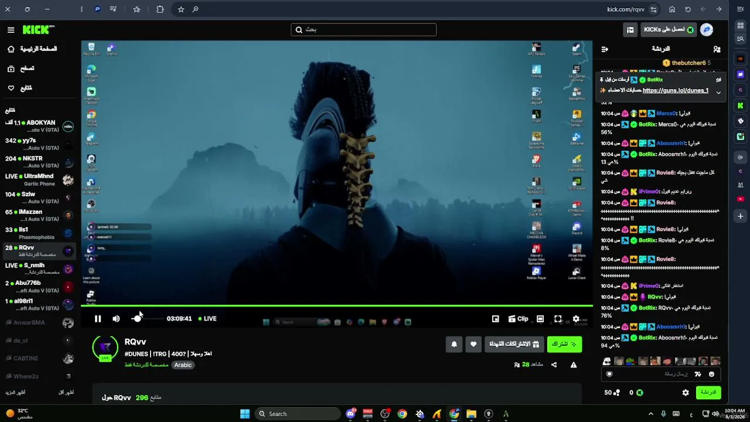Image resolution: width=750 pixels, height=422 pixels.
Task: Open the chat emoji picker
Action: (712, 374)
